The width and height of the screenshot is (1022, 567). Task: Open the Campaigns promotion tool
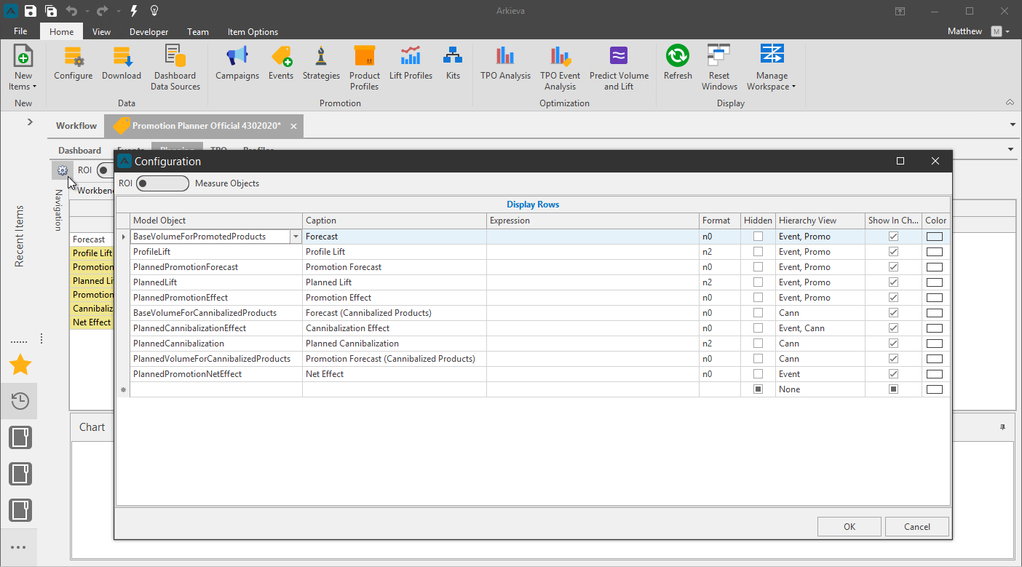[x=237, y=63]
